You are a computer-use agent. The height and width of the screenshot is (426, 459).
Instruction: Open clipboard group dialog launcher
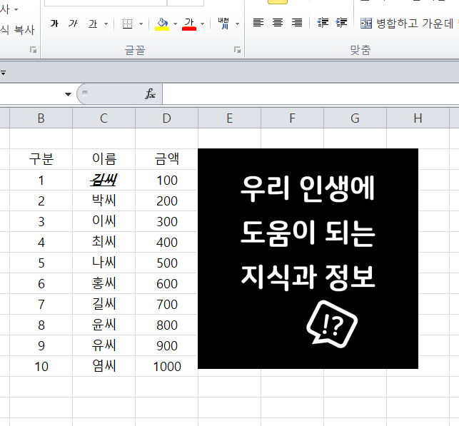click(33, 50)
